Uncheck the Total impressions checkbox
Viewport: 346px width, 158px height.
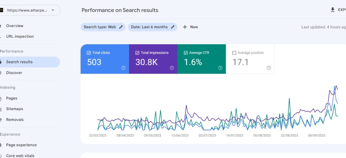coord(137,53)
